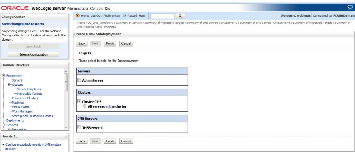Viewport: 355px width, 152px height.
Task: Check the AdminServer checkbox
Action: [x=80, y=80]
